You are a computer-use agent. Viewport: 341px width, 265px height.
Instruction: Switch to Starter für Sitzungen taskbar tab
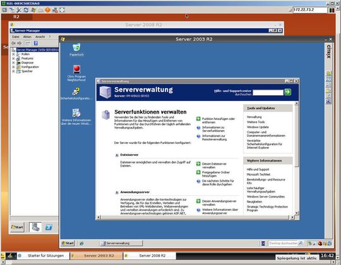tap(43, 256)
